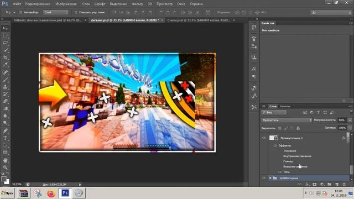Click the link layers icon

(299, 184)
